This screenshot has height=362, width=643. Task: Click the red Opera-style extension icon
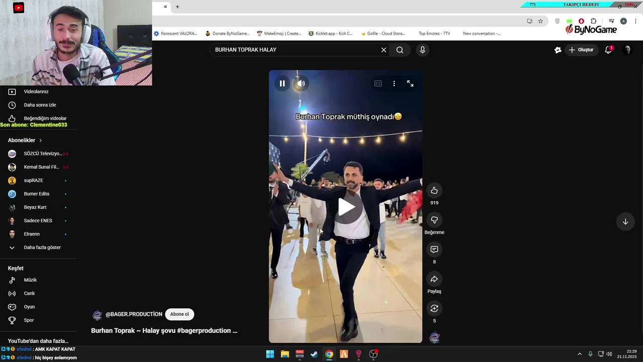tap(581, 21)
